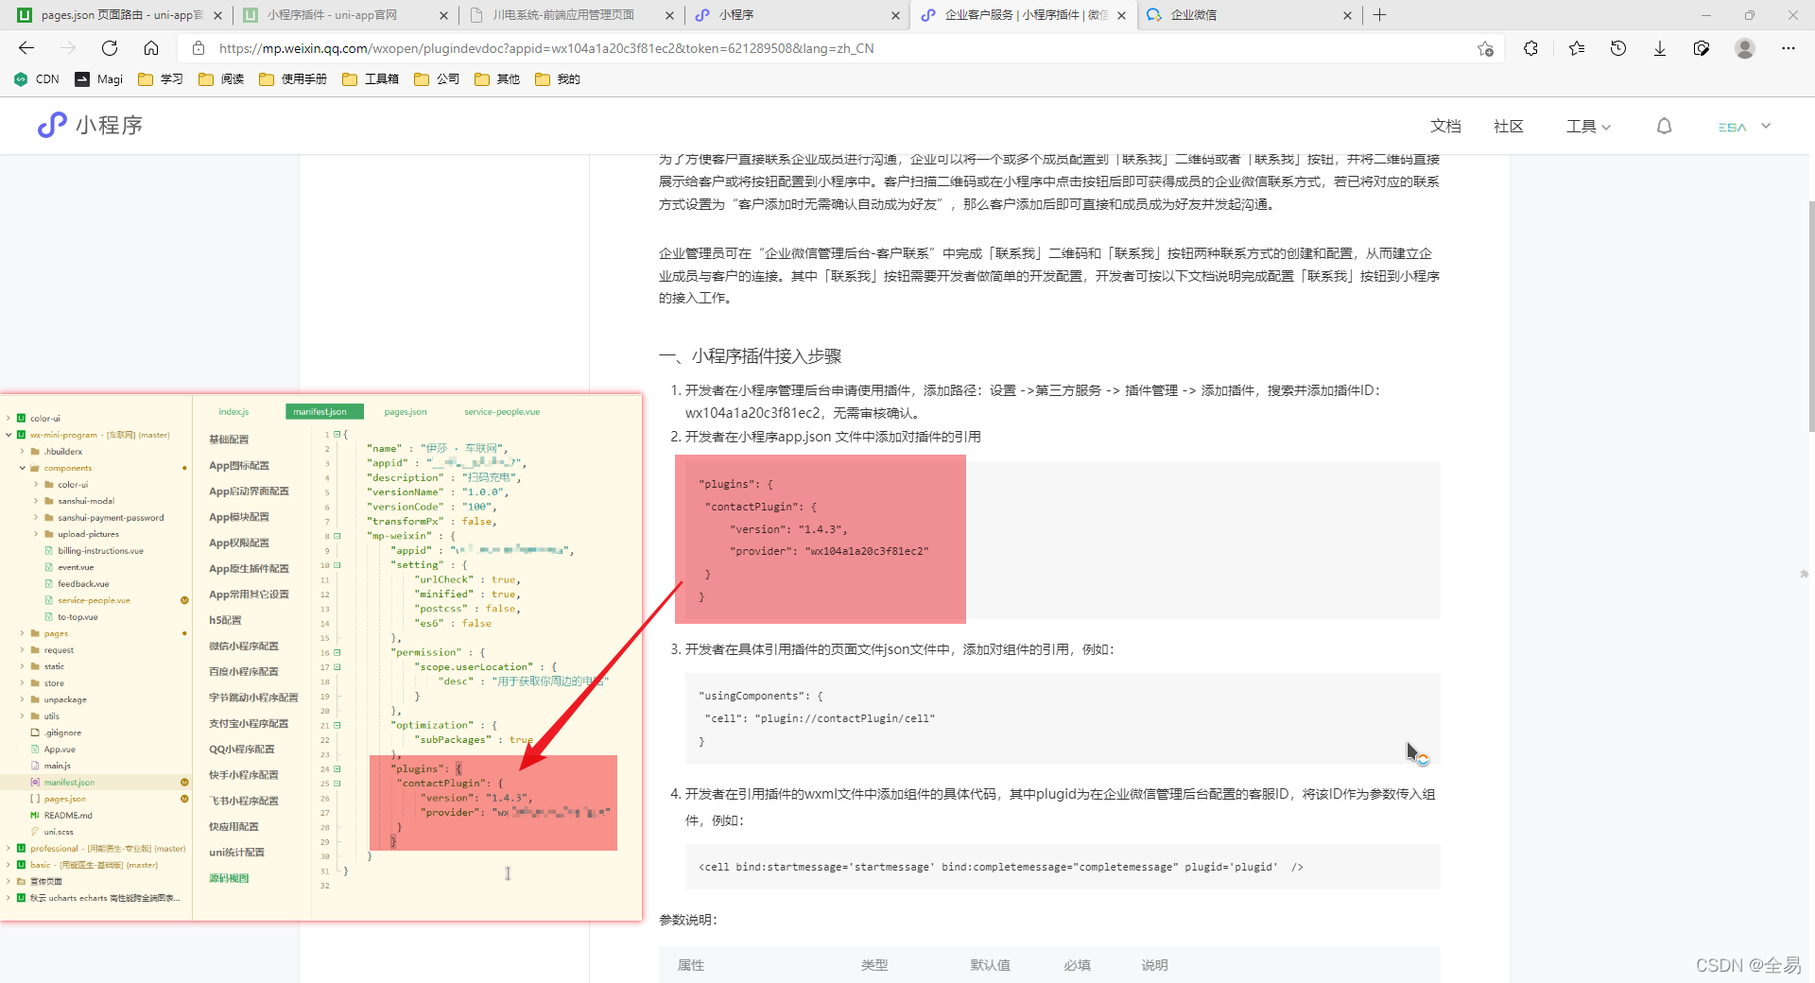Expand pages folder in project tree
1815x983 pixels.
(x=23, y=633)
